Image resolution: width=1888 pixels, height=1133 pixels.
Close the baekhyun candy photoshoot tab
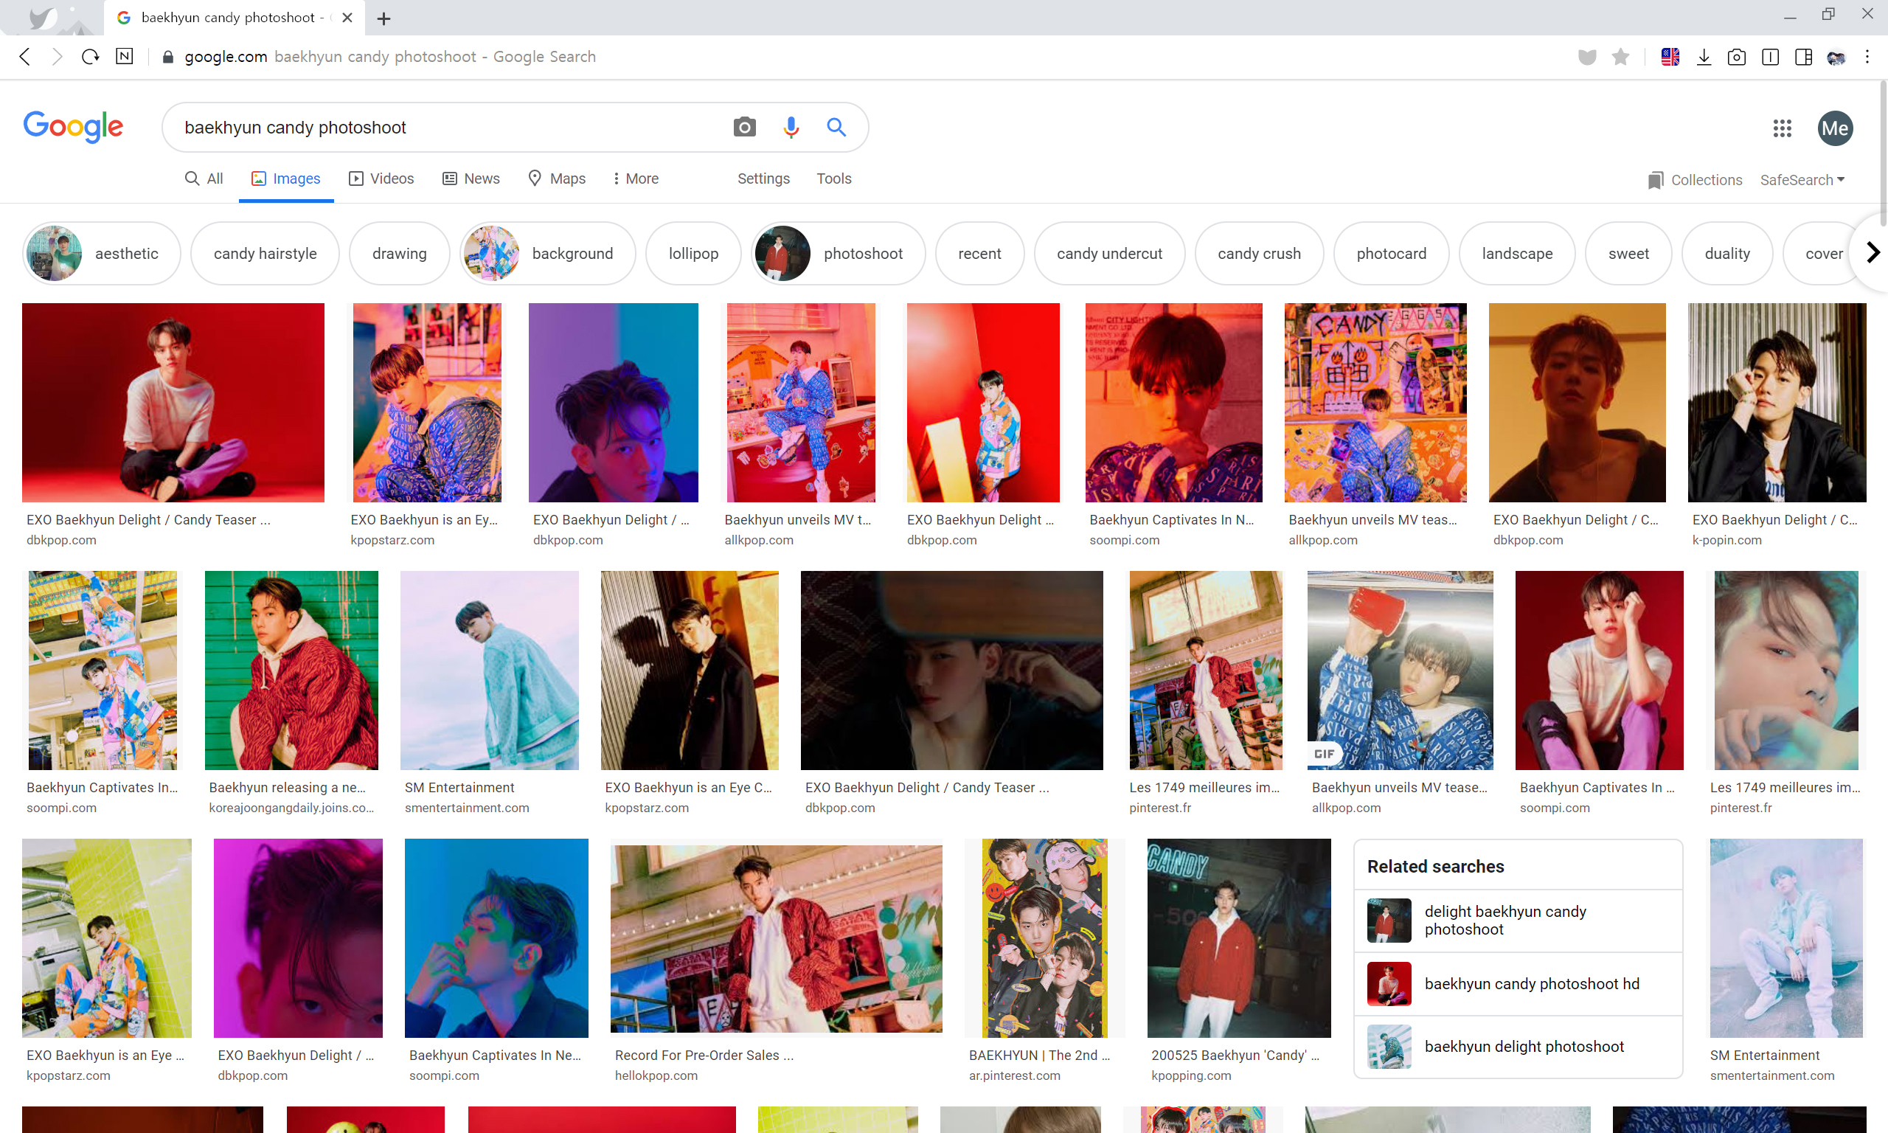tap(347, 18)
